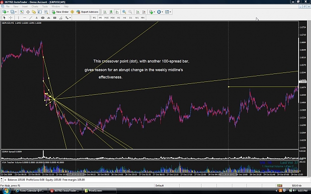Switch to MN timeframe
The height and width of the screenshot is (194, 311).
tap(143, 18)
